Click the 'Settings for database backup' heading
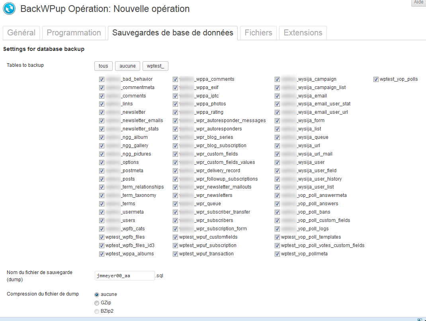The height and width of the screenshot is (321, 426). pyautogui.click(x=44, y=49)
